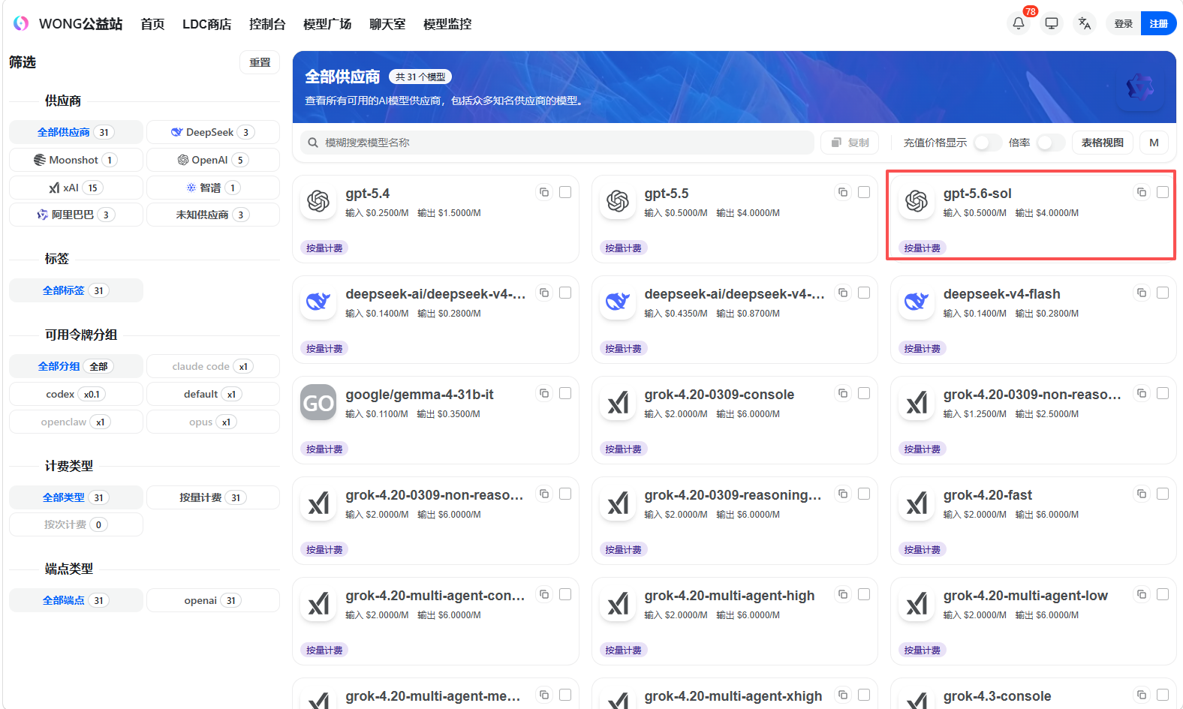
Task: Click the 登录 button
Action: (x=1124, y=23)
